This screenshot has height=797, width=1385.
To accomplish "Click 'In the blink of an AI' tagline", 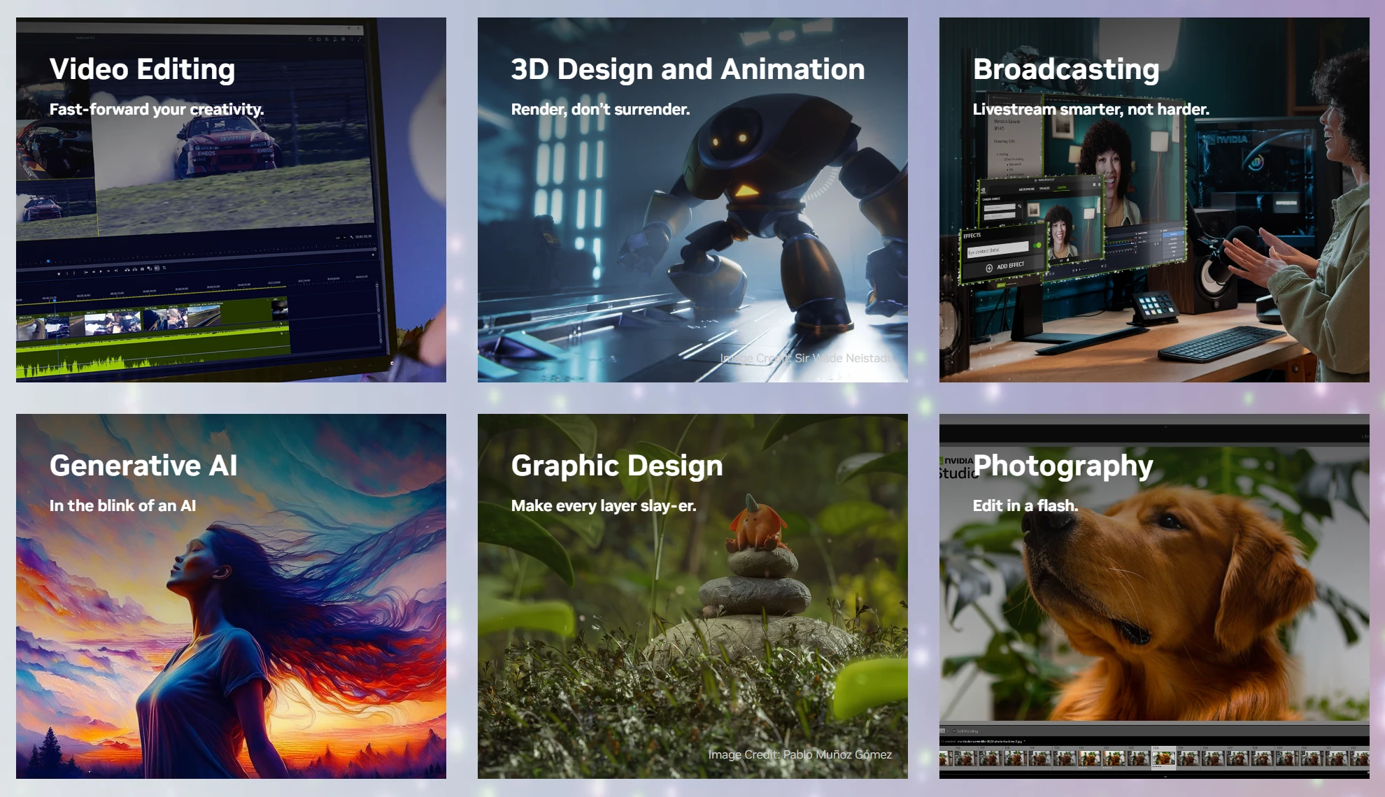I will coord(122,505).
